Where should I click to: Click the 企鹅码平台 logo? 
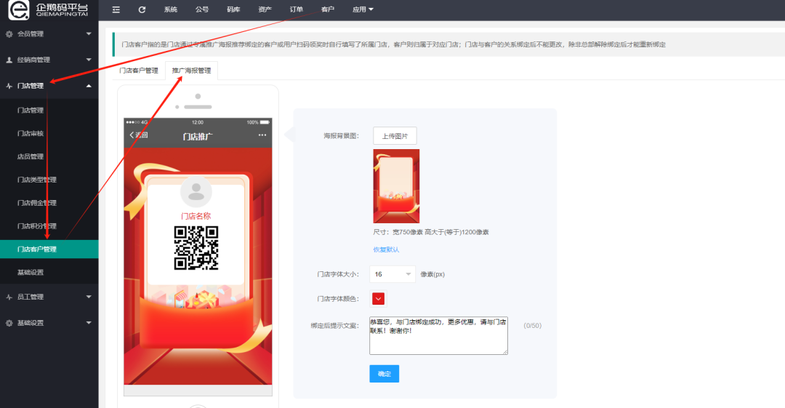[49, 10]
